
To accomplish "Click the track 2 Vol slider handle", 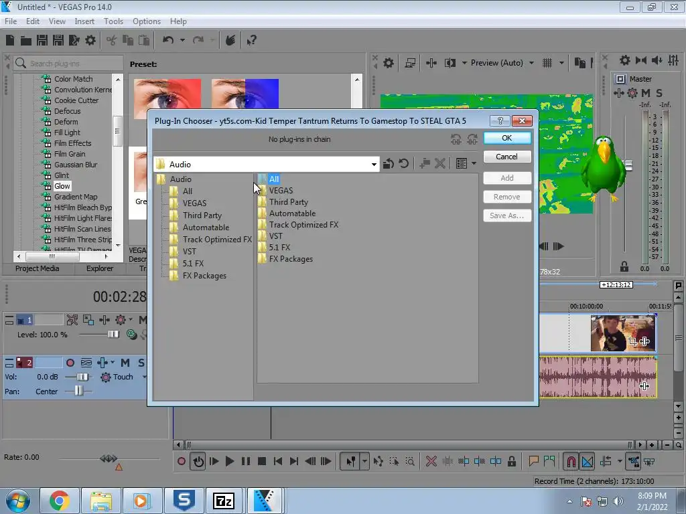I will tap(82, 377).
